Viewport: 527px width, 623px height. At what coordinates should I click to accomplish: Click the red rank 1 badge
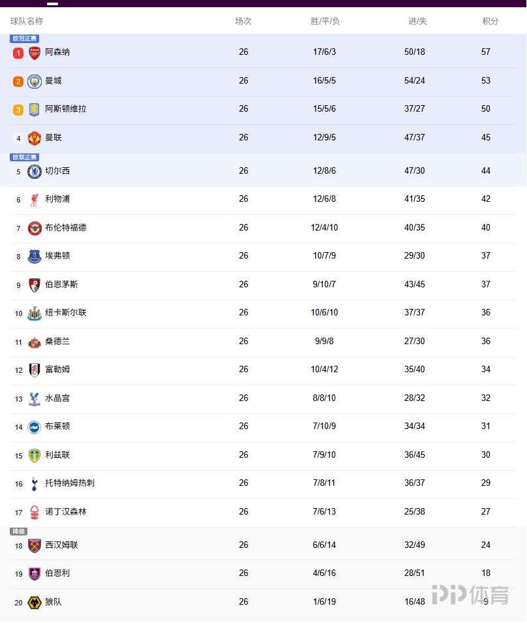pyautogui.click(x=18, y=53)
